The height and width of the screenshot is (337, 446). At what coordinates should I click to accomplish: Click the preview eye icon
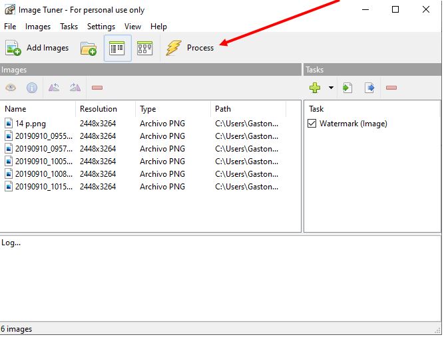tap(11, 88)
